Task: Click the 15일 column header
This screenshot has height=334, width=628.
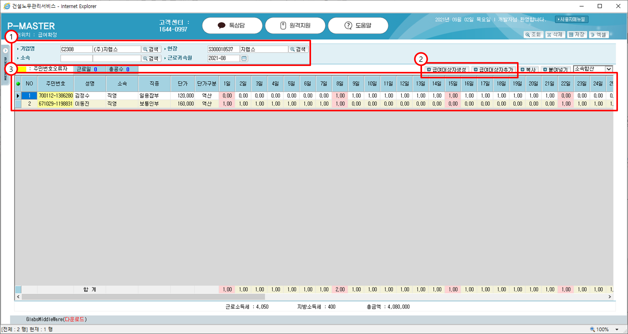Action: 453,83
